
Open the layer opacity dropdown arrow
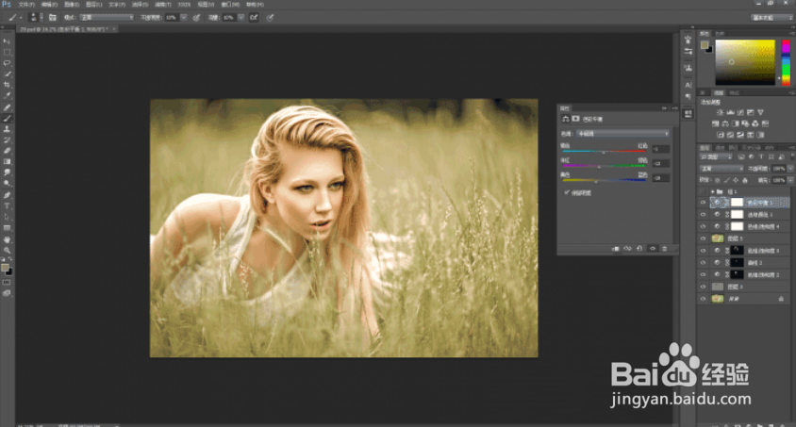[x=790, y=169]
